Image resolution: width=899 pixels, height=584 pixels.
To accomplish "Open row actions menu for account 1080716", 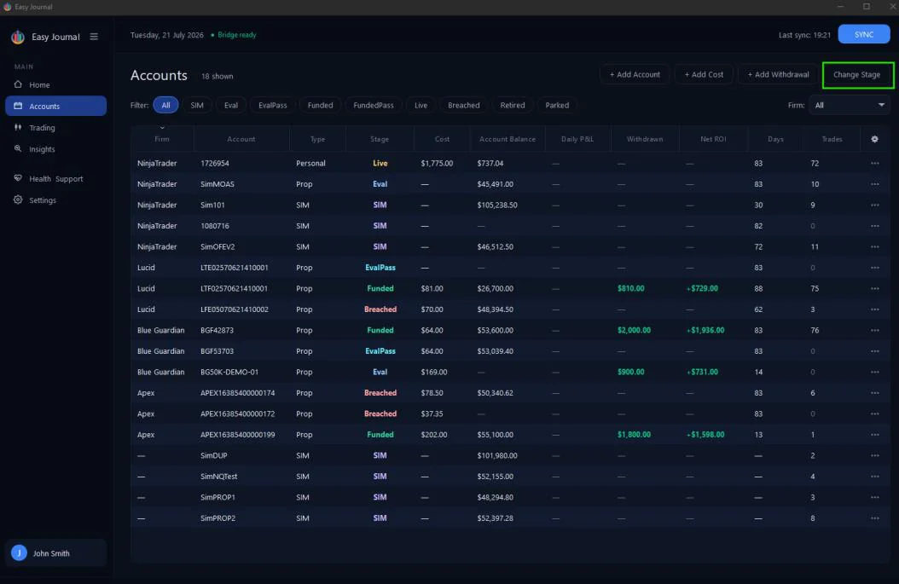I will pyautogui.click(x=874, y=226).
